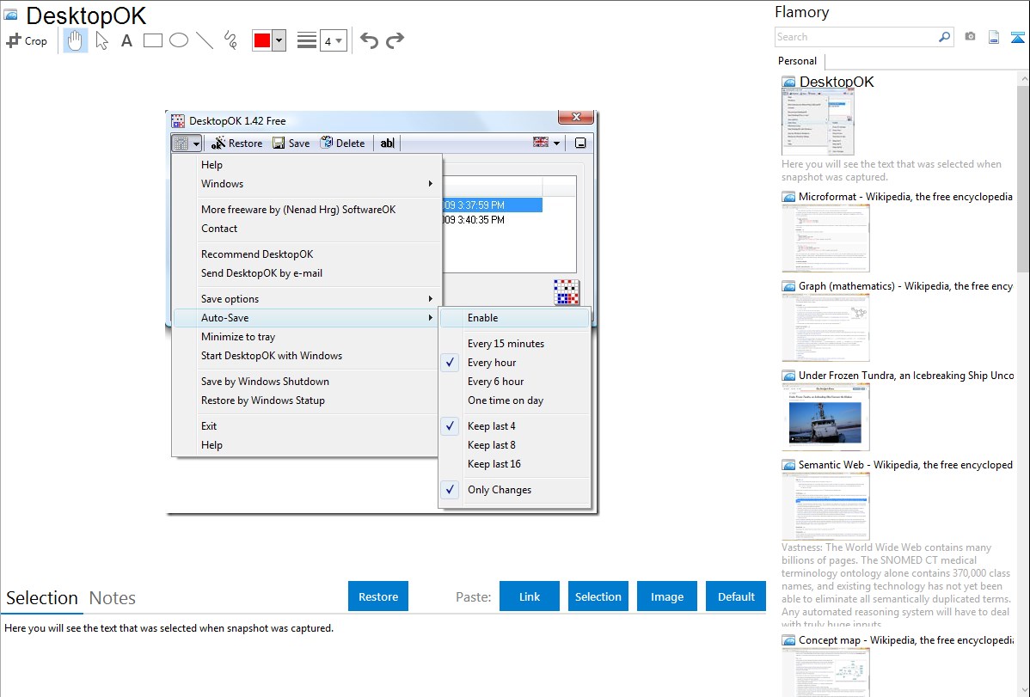Toggle Auto-Save Enable option
1030x697 pixels.
(515, 318)
